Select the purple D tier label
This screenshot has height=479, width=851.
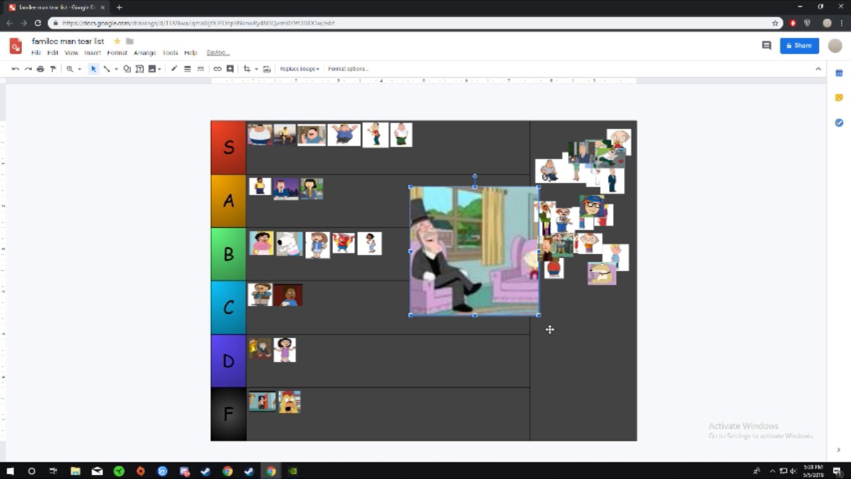(x=228, y=361)
